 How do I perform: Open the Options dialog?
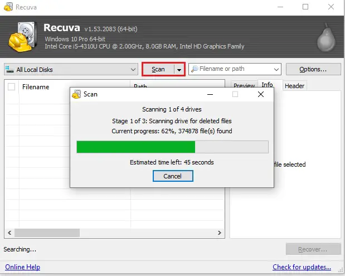[x=313, y=69]
